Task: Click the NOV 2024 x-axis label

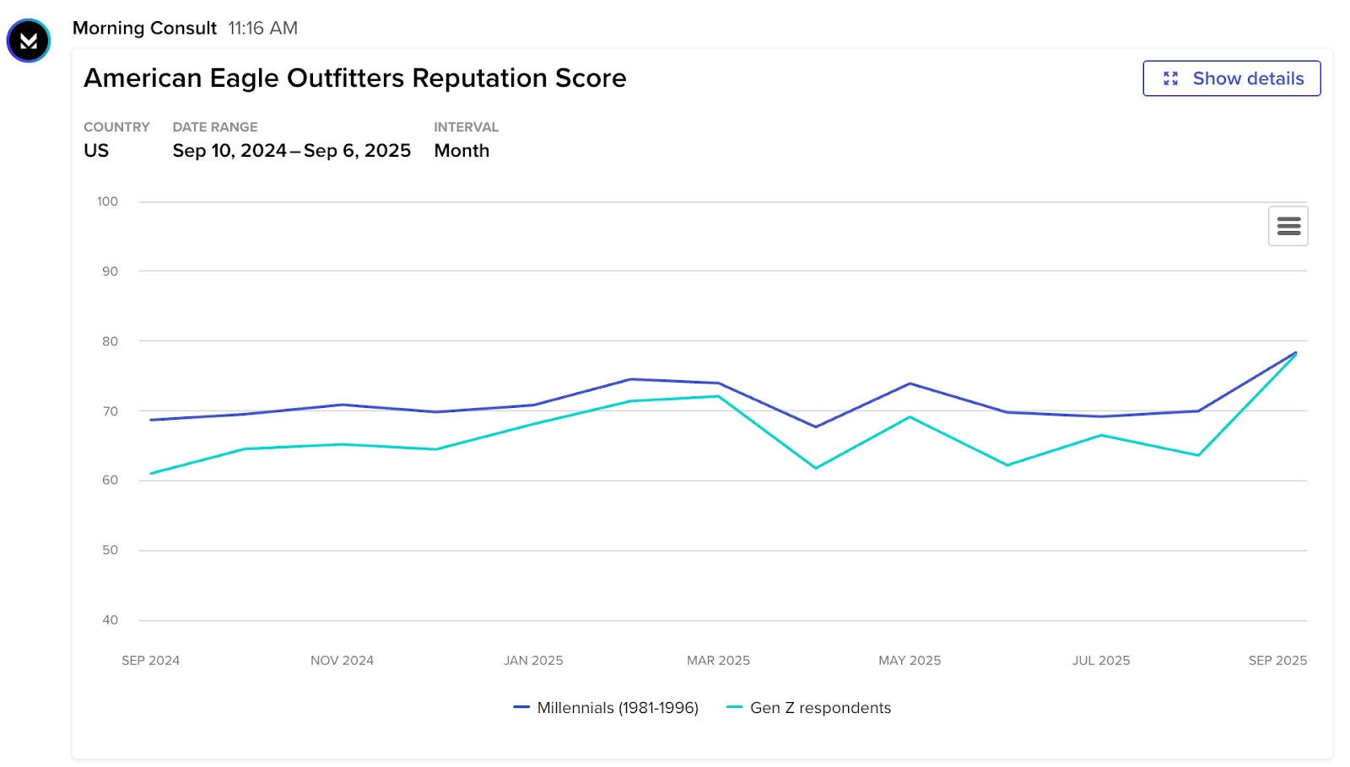Action: click(x=342, y=661)
